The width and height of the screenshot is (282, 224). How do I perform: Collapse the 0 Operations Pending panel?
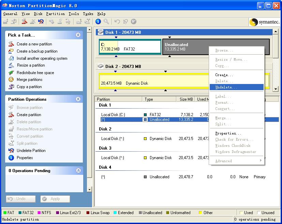pos(78,170)
